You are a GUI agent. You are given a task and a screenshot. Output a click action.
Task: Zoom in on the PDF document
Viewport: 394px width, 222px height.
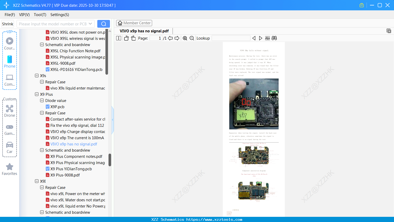(185, 38)
